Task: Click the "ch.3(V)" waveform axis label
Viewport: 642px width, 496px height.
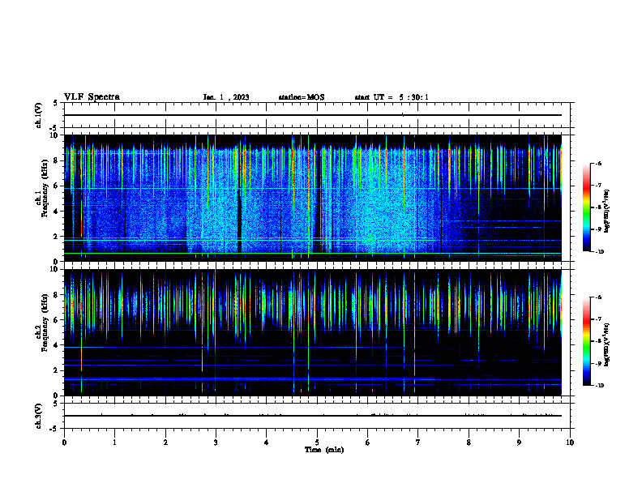Action: [x=38, y=416]
